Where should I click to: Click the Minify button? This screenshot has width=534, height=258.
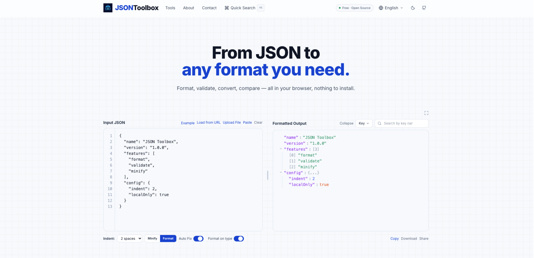pyautogui.click(x=152, y=239)
